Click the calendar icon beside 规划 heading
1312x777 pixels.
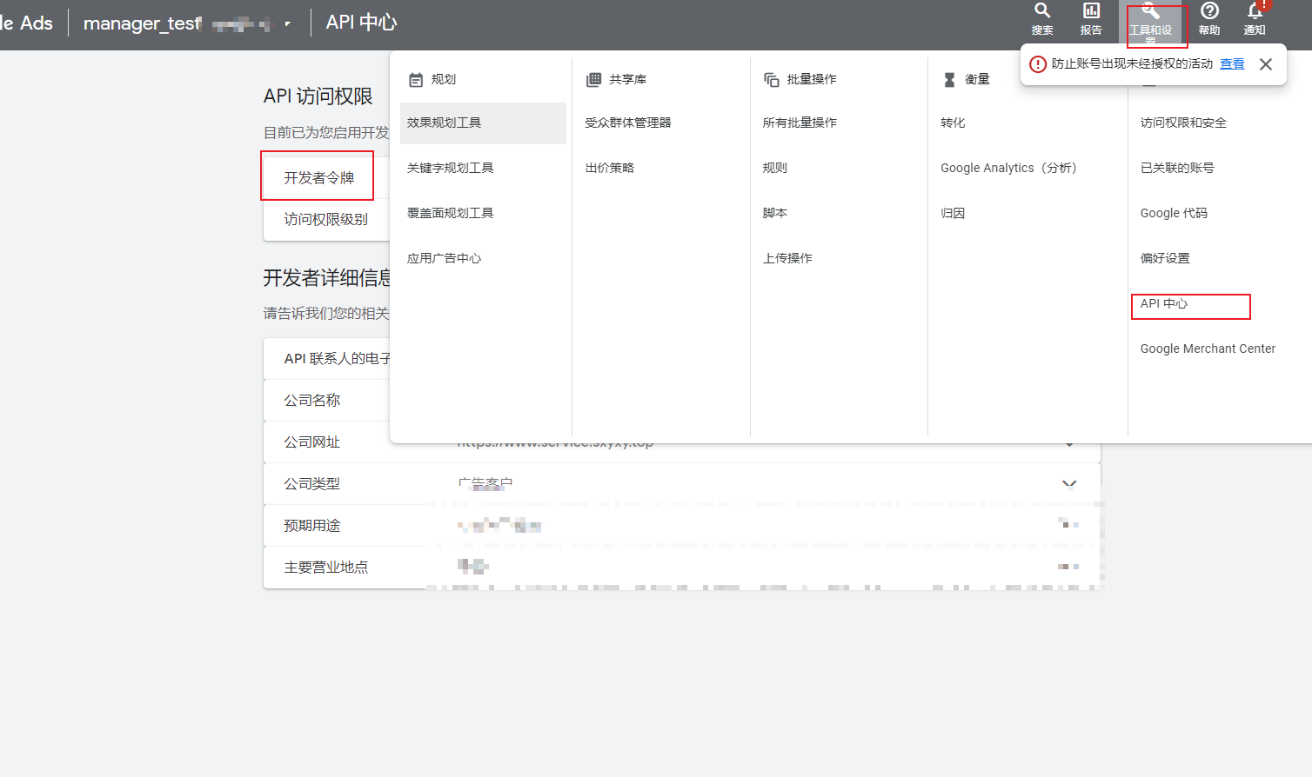click(416, 80)
